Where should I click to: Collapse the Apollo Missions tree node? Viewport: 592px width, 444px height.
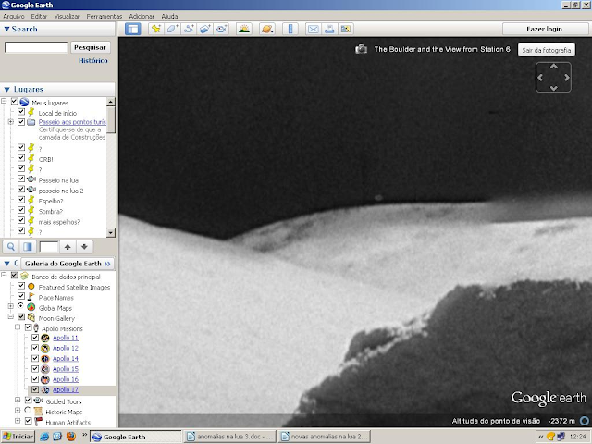(18, 327)
